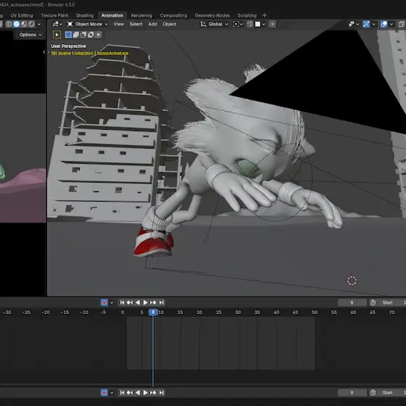Image resolution: width=406 pixels, height=406 pixels.
Task: Play the animation in upper timeline
Action: (145, 302)
